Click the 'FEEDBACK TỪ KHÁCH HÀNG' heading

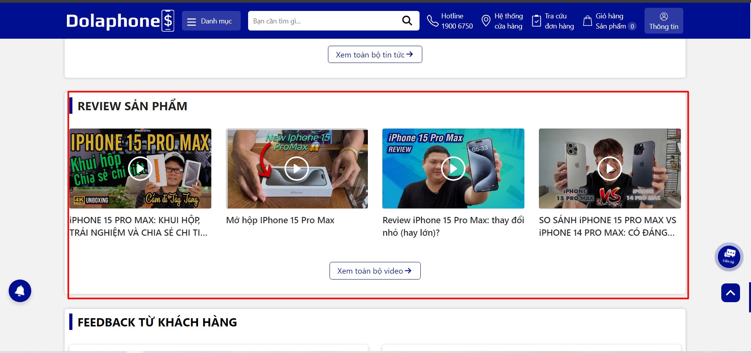click(157, 322)
